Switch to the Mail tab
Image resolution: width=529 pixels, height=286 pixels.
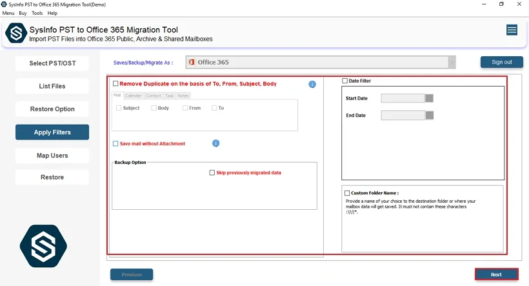(117, 95)
